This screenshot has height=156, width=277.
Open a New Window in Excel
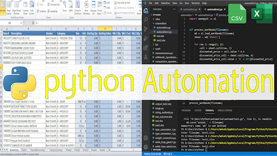click(86, 8)
